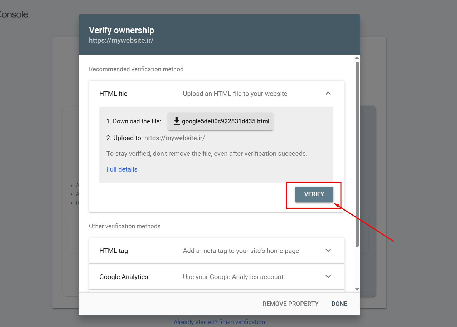This screenshot has width=457, height=327.
Task: Click 'Add a meta tag' description text
Action: click(x=241, y=251)
